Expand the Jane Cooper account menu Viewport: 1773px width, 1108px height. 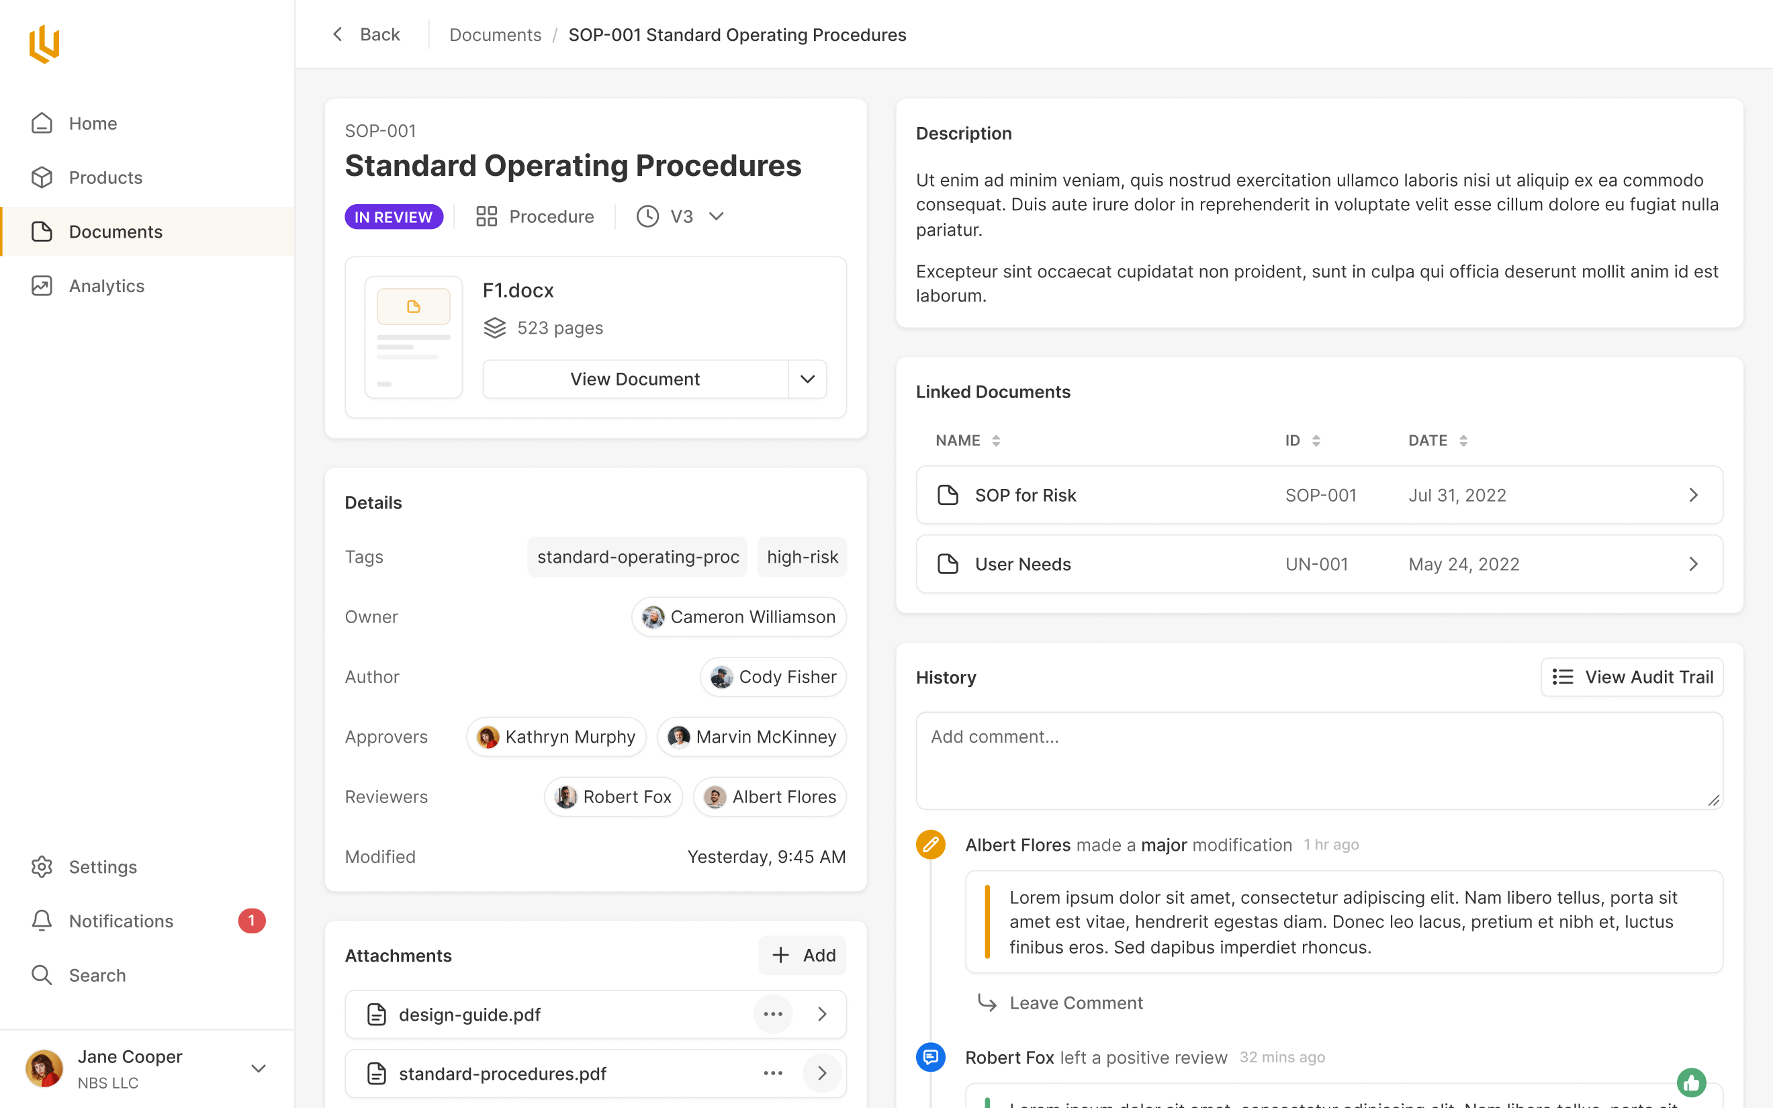[258, 1068]
